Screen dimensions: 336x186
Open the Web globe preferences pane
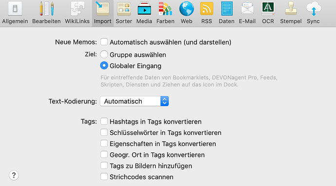point(187,13)
